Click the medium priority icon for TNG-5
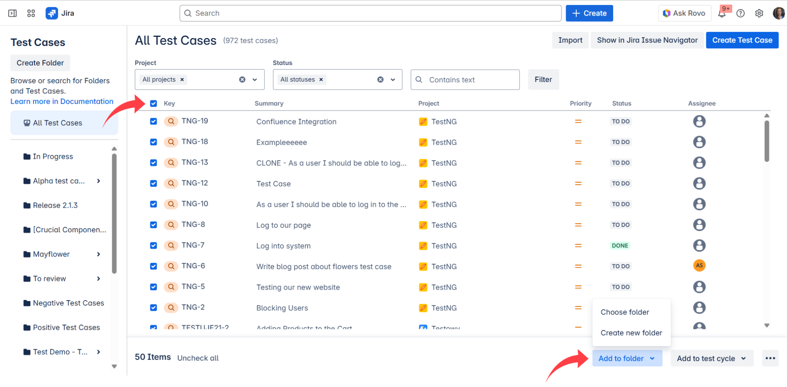The height and width of the screenshot is (387, 787). (x=578, y=287)
